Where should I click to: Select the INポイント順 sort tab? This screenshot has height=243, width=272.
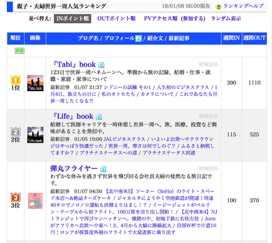pyautogui.click(x=73, y=19)
